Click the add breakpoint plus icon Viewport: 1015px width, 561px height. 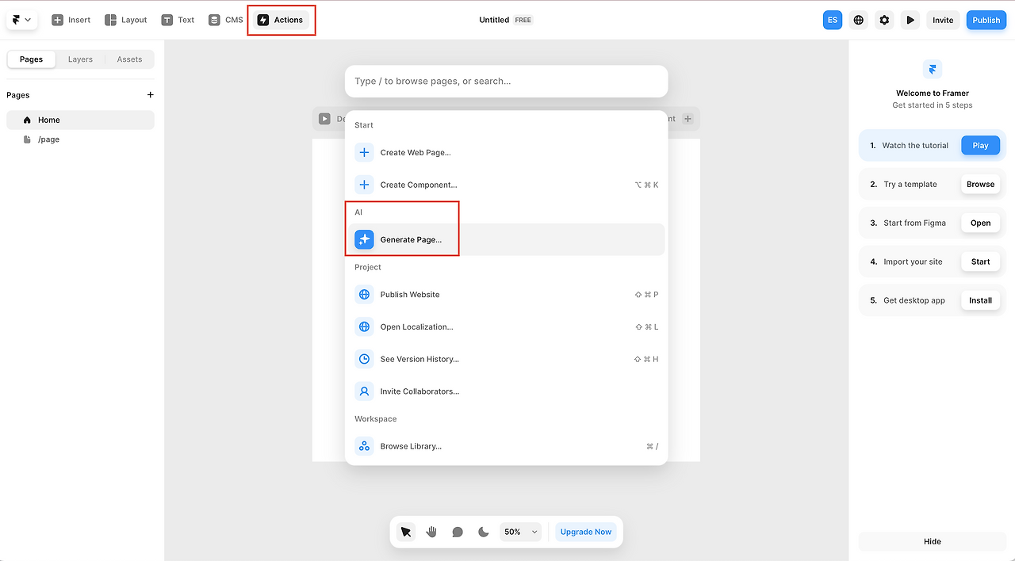click(688, 119)
